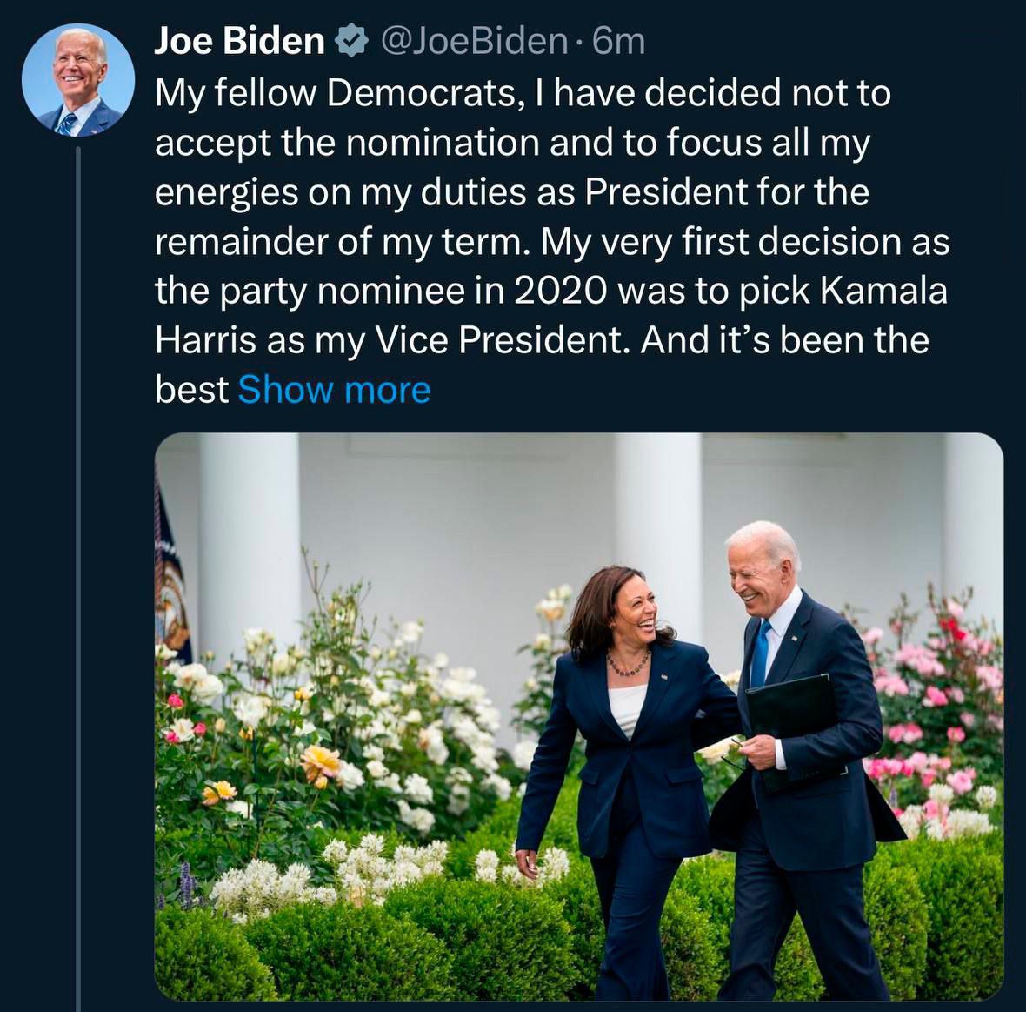Expand the tweet with "Show more"
1026x1012 pixels.
pyautogui.click(x=334, y=390)
